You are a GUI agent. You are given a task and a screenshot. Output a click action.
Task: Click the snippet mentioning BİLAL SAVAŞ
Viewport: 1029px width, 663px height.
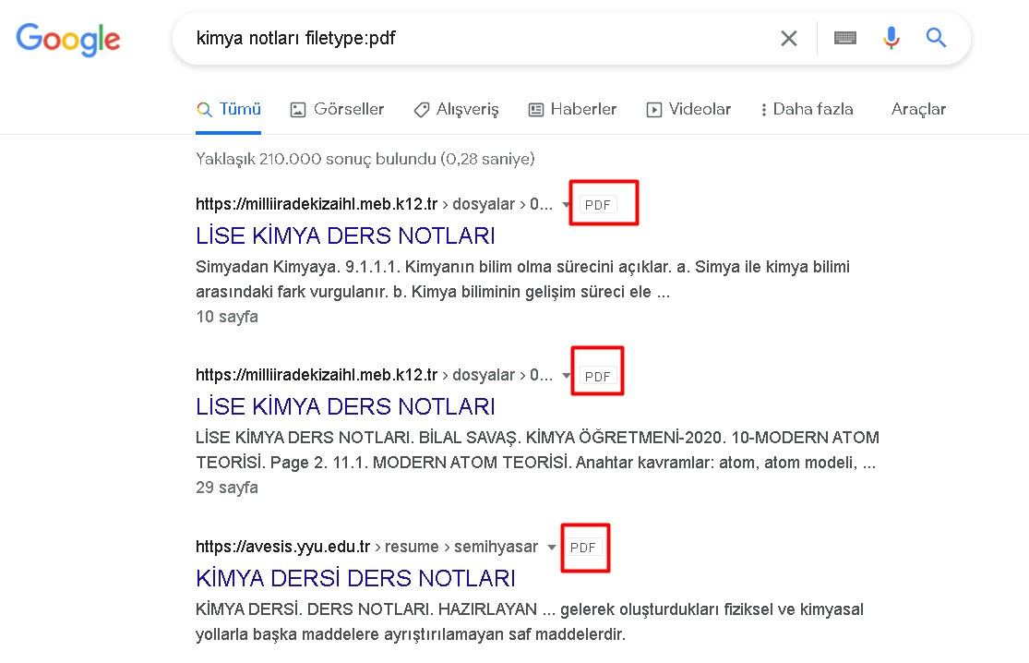point(537,450)
